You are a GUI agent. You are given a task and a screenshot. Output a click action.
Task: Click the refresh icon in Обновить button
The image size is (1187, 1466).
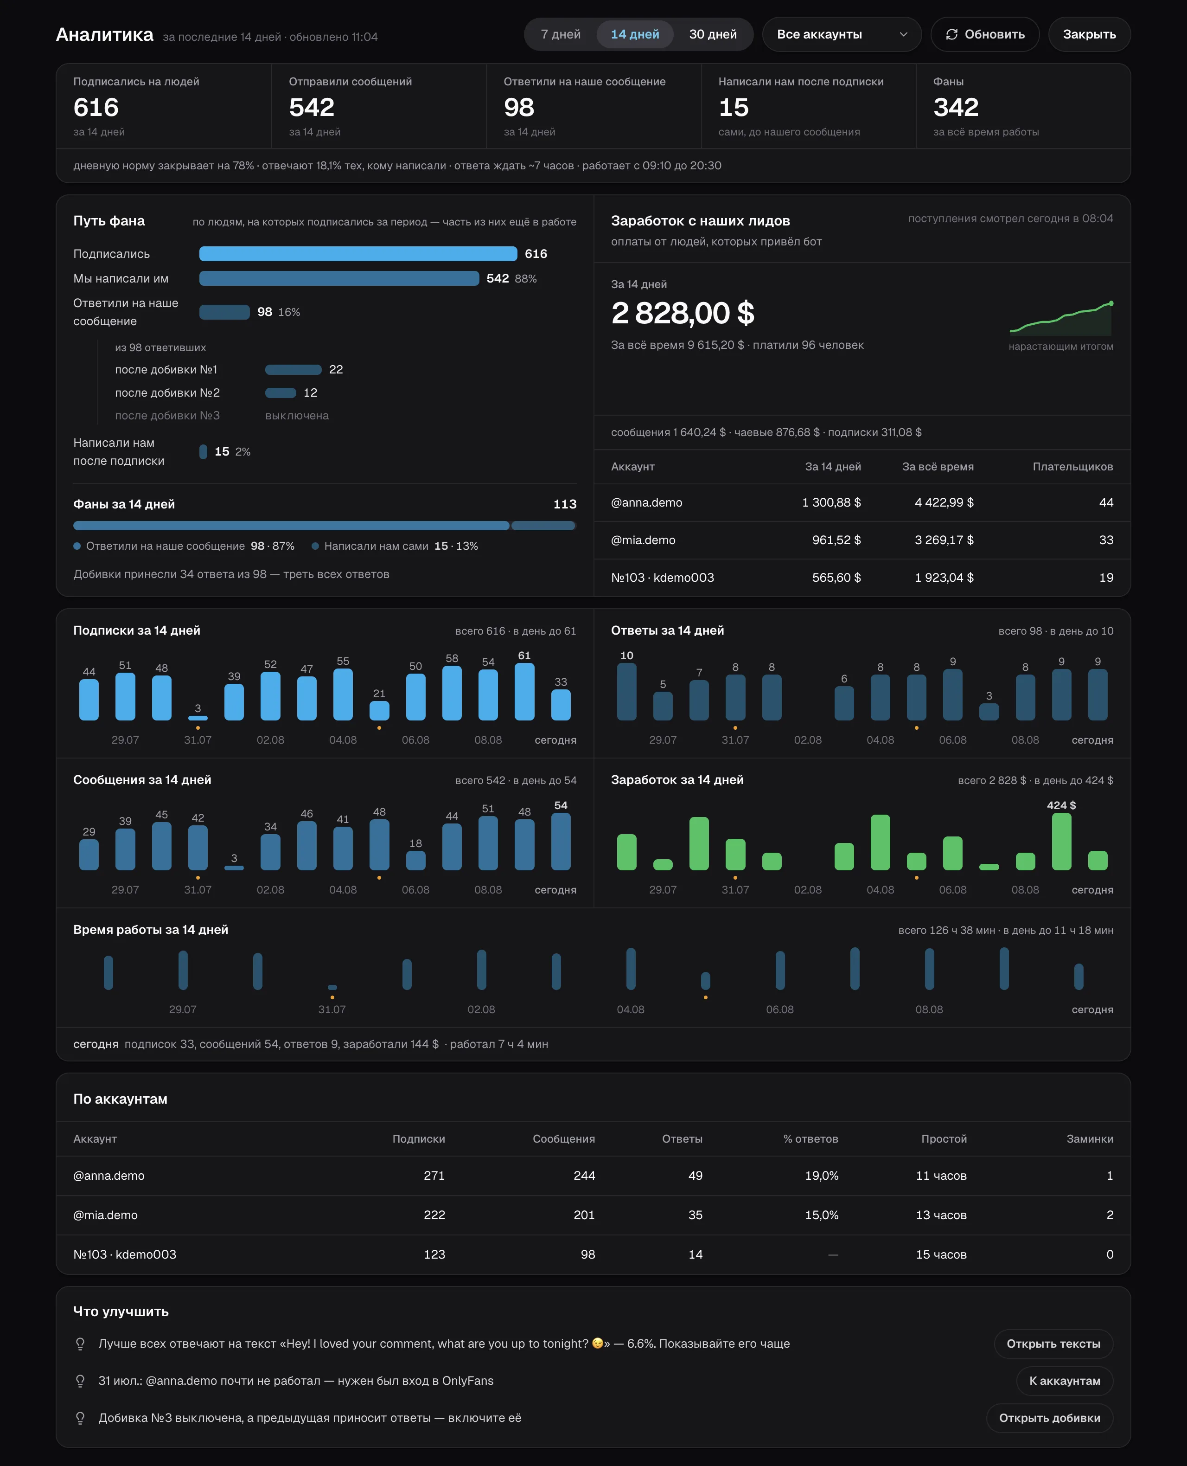point(951,34)
